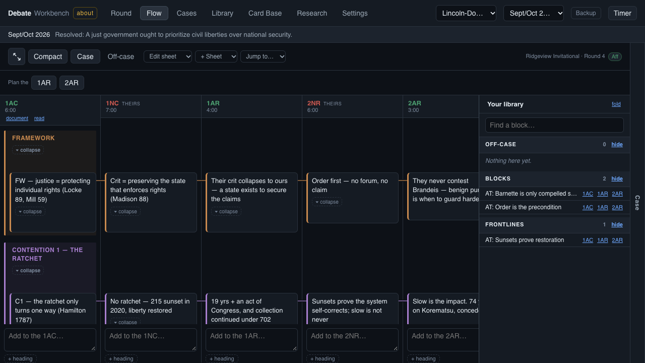Click the Add to the 1AR field
Image resolution: width=645 pixels, height=363 pixels.
click(x=251, y=340)
